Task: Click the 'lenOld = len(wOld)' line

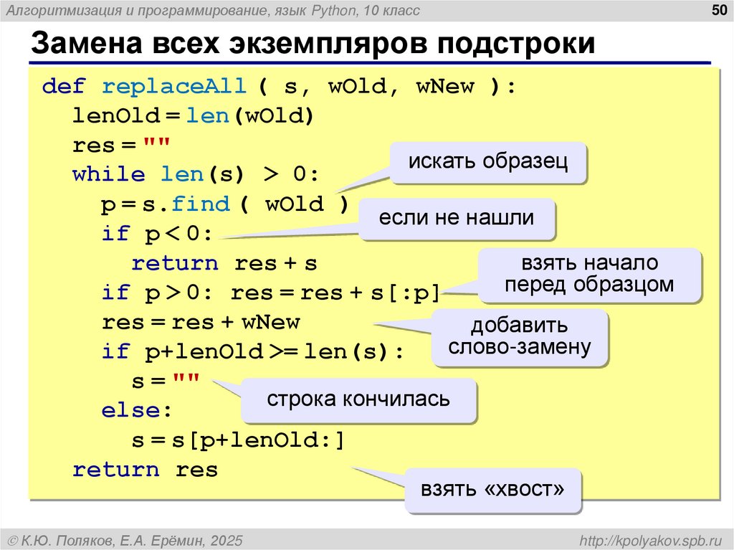Action: 193,115
